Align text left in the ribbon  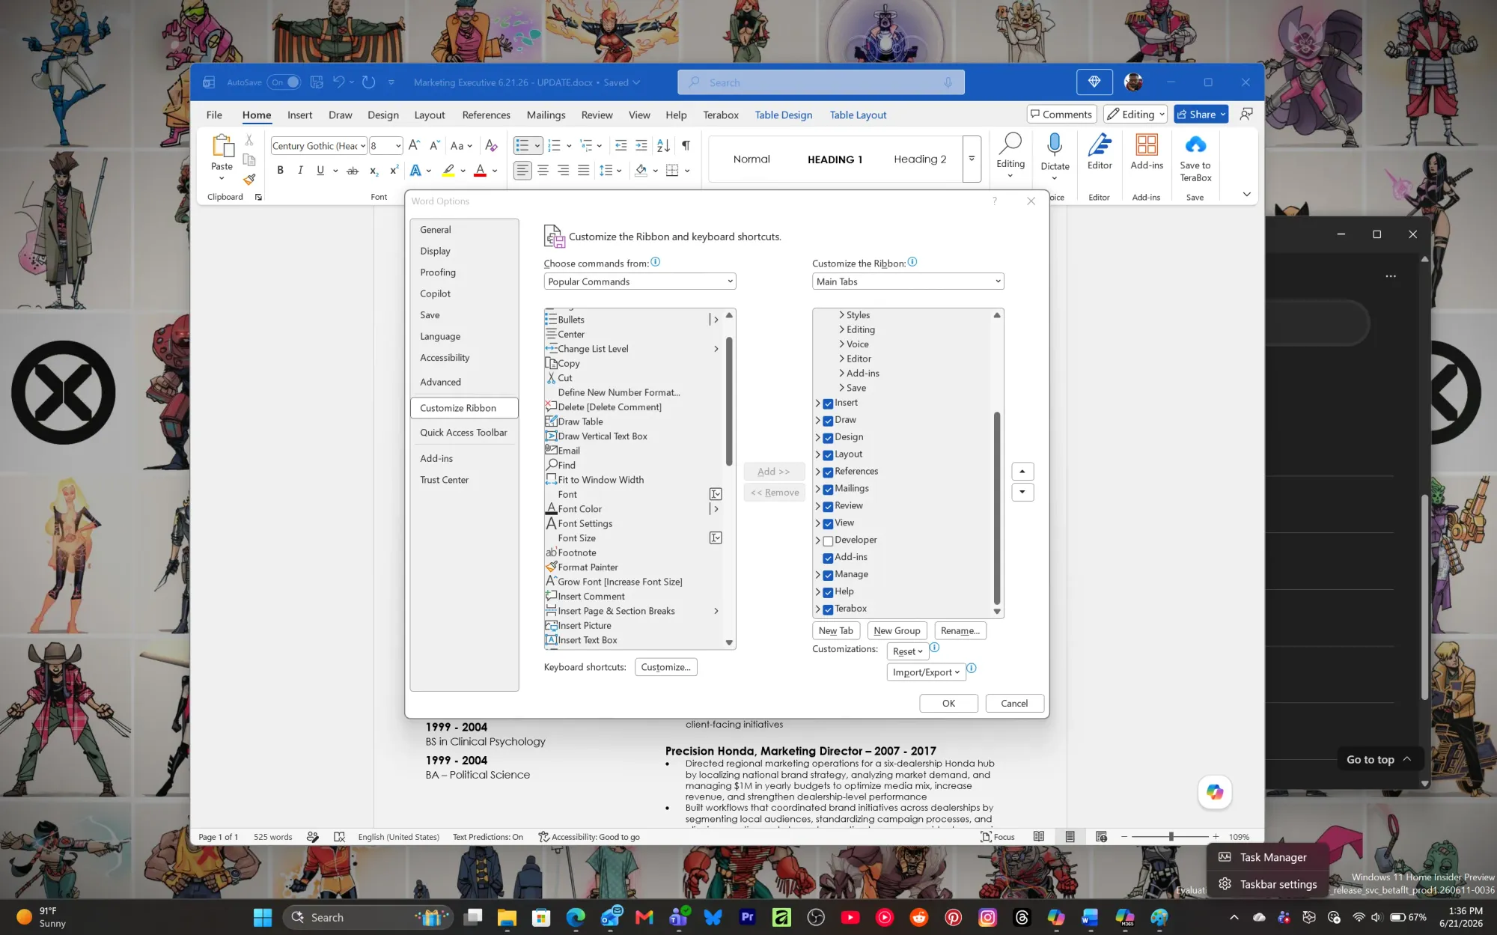click(522, 171)
